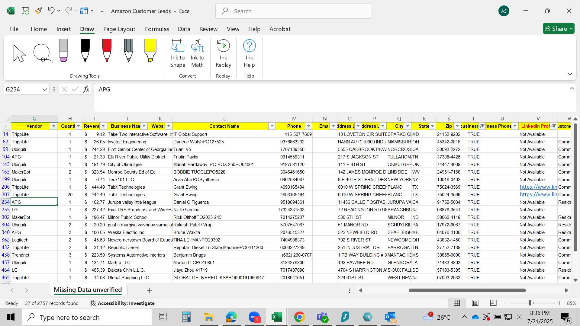Screen dimensions: 580x326
Task: Open the Contact Name filter dropdown
Action: point(272,126)
